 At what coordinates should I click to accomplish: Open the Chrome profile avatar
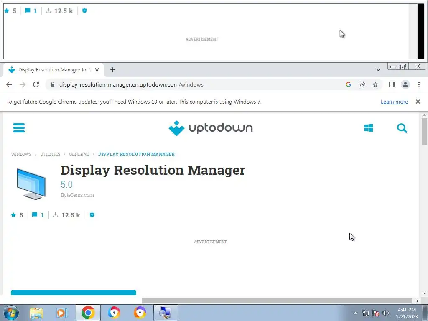click(x=405, y=84)
